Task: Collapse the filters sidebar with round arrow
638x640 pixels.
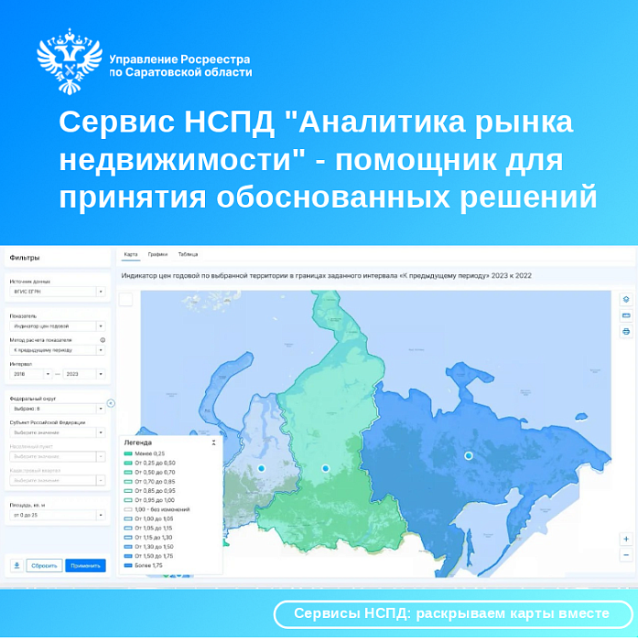Action: click(111, 403)
